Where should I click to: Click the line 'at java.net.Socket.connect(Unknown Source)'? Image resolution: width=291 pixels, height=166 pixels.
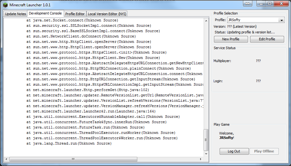(72, 20)
